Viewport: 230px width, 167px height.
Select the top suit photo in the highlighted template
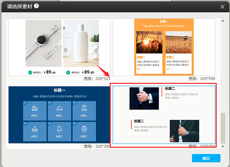144,98
